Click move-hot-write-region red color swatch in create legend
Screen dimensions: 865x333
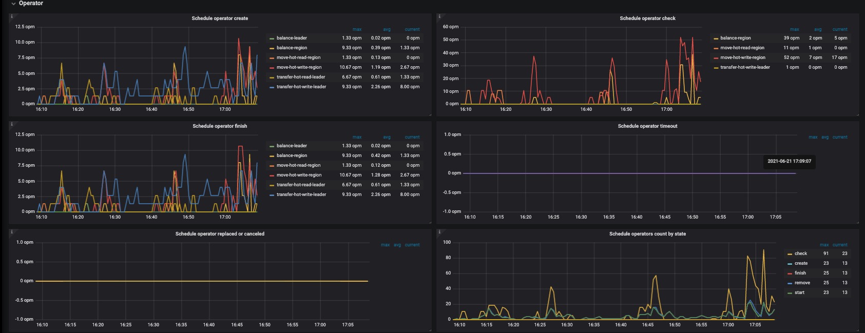point(272,68)
